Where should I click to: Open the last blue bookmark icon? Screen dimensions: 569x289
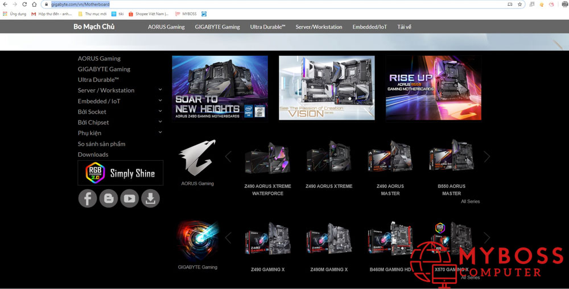coord(204,14)
